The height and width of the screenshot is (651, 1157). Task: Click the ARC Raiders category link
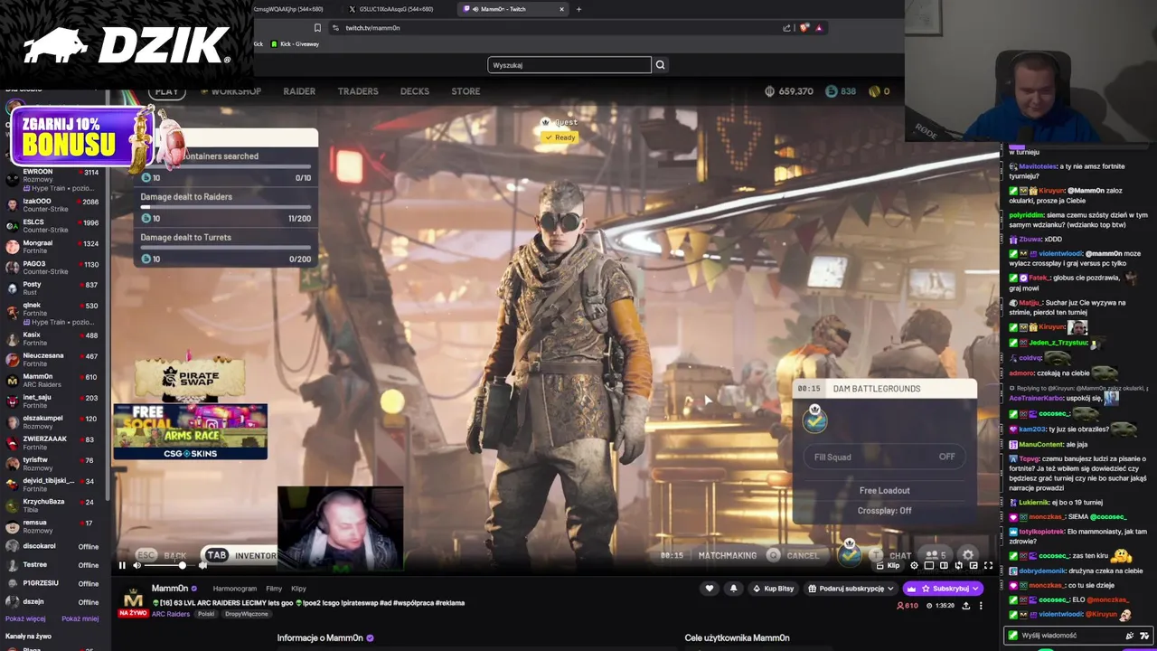[170, 614]
